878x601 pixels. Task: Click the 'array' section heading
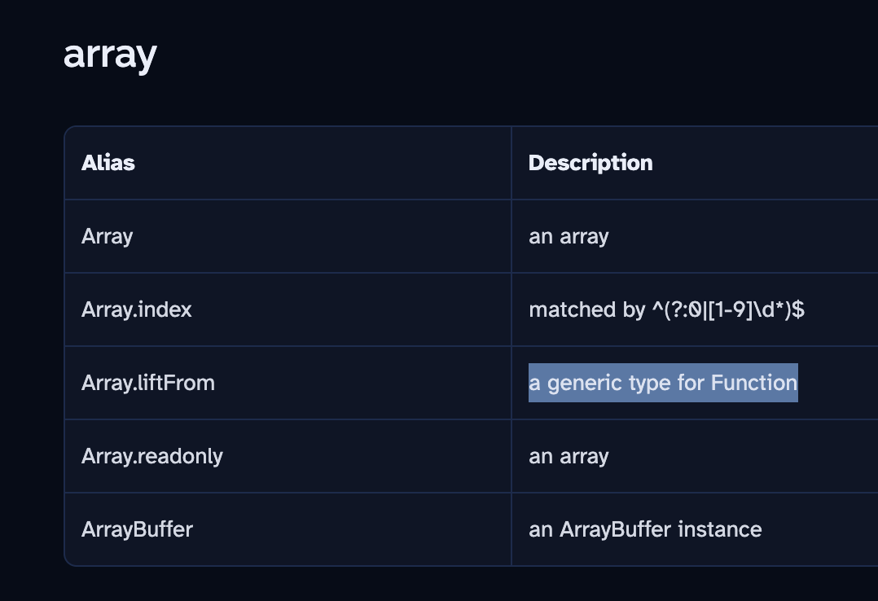(x=110, y=55)
